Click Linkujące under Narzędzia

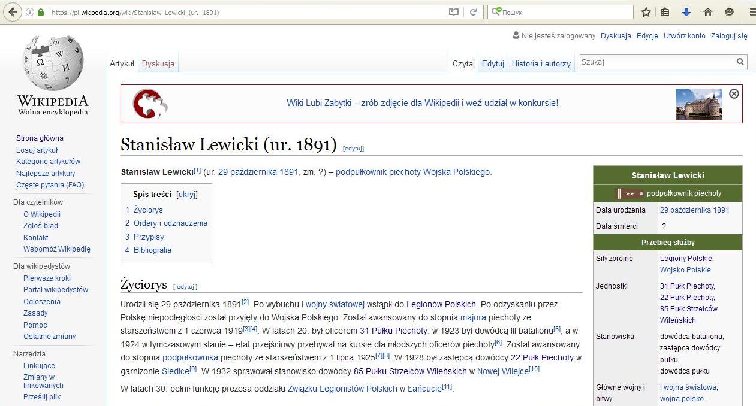(x=39, y=365)
